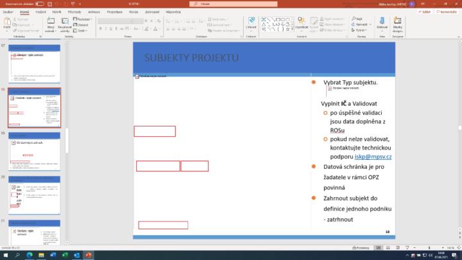
Task: Switch to the Vložení (Insert) tab
Action: click(40, 12)
